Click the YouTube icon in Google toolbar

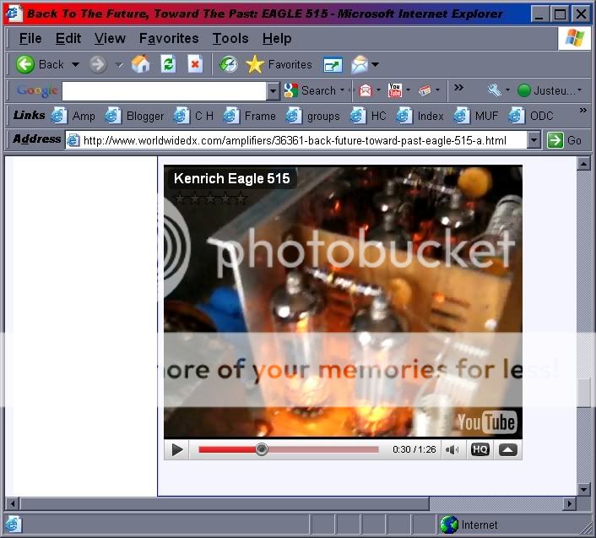pos(394,90)
